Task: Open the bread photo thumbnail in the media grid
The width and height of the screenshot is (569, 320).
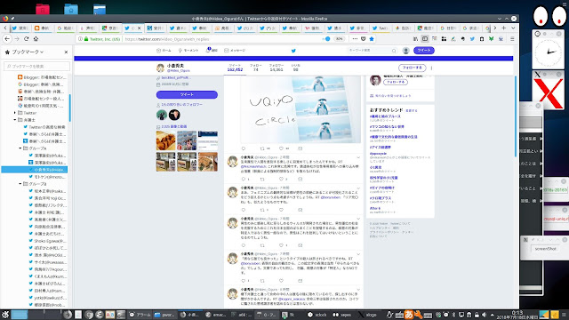Action: [166, 140]
